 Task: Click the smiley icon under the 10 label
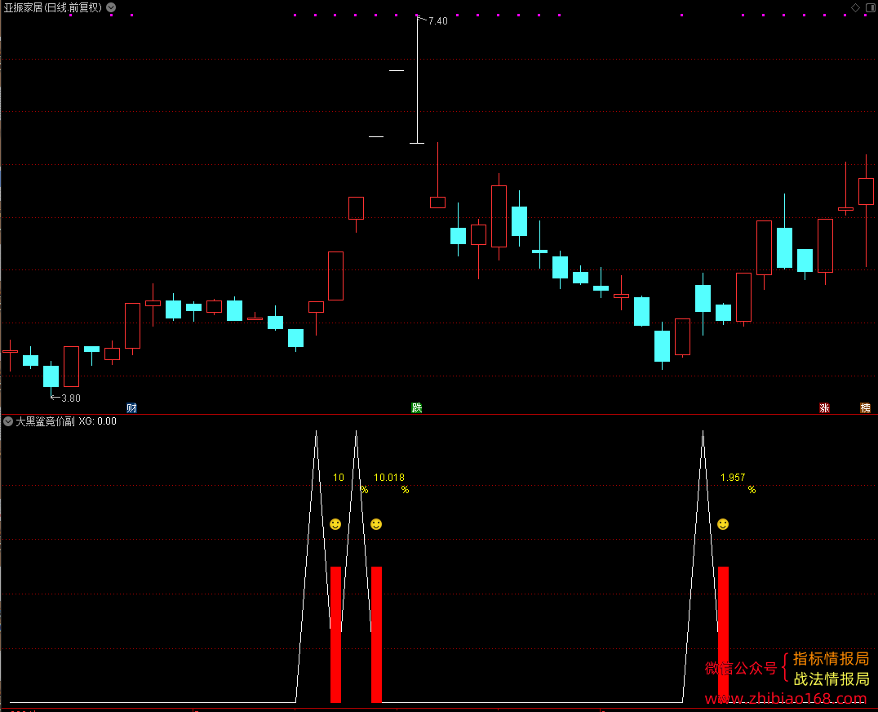[335, 524]
